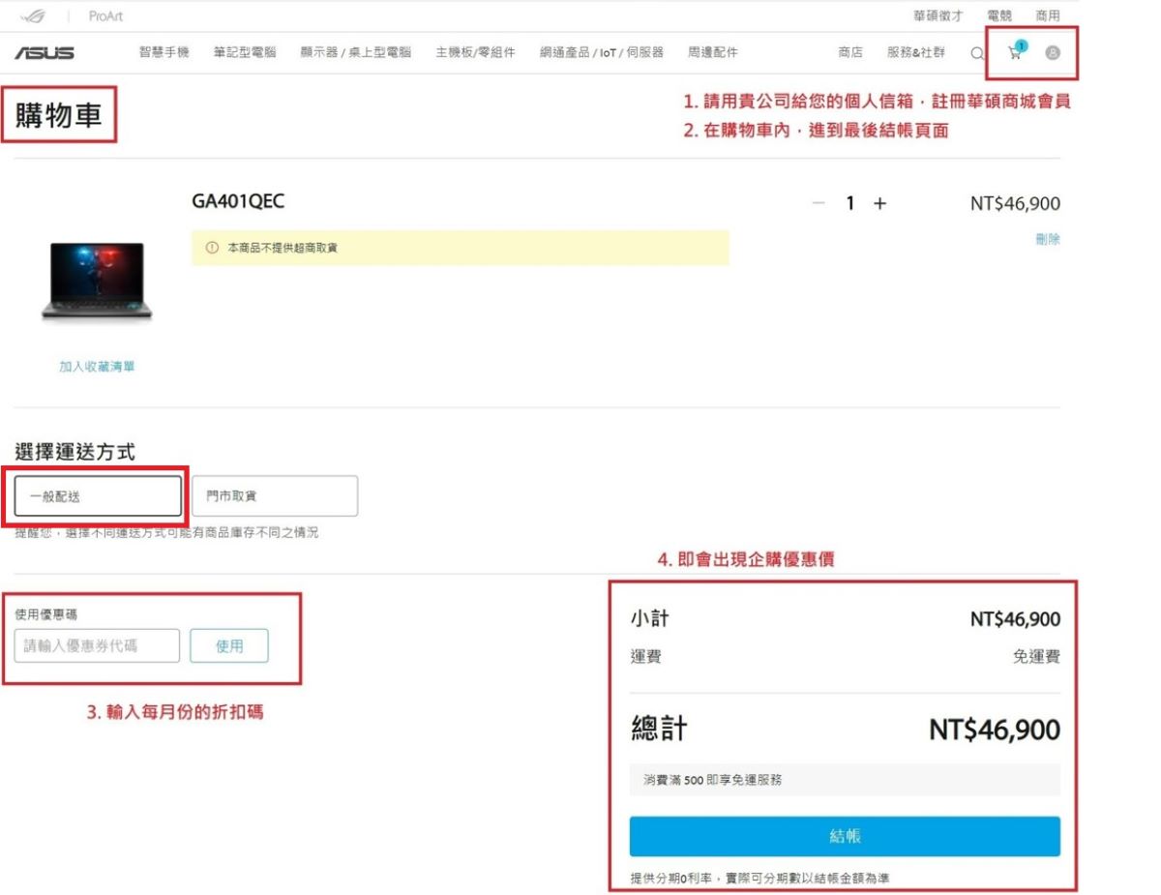Open the 商店 menu
Viewport: 1161px width, 895px height.
pos(850,52)
